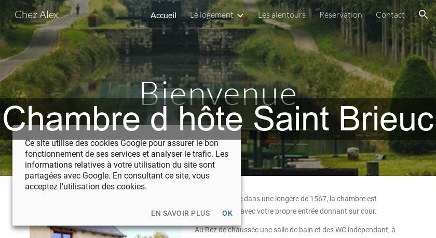Open the search magnifier icon
This screenshot has height=238, width=436.
[x=423, y=14]
